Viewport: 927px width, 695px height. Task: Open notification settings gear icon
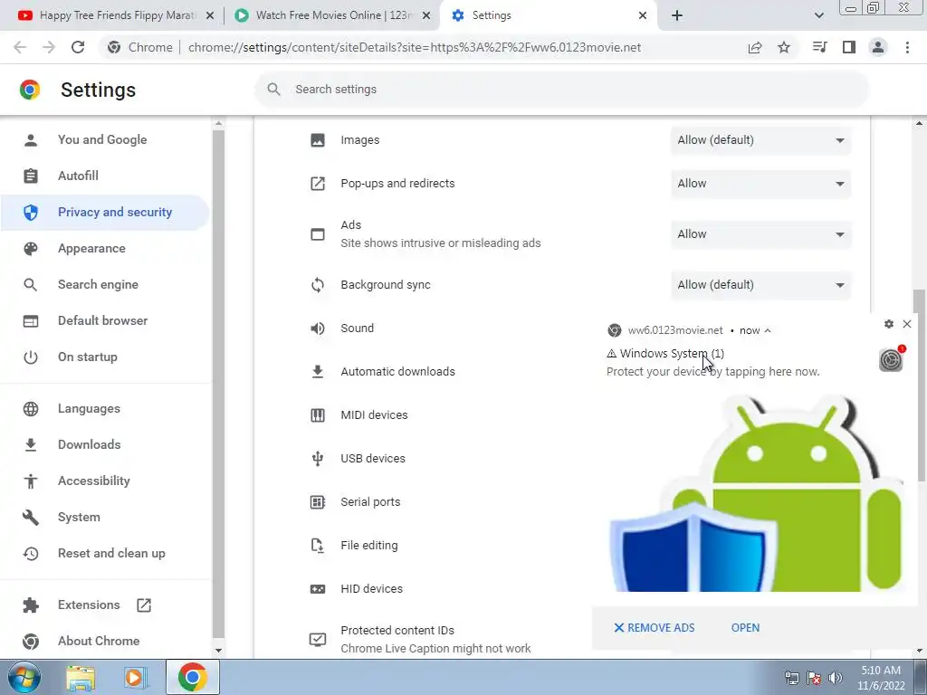pyautogui.click(x=889, y=324)
